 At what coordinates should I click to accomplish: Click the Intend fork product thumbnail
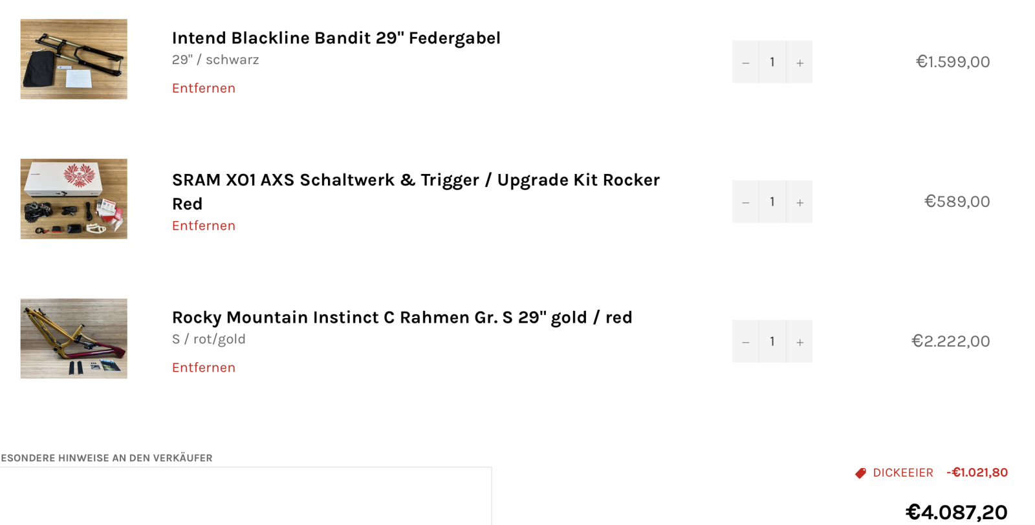74,59
